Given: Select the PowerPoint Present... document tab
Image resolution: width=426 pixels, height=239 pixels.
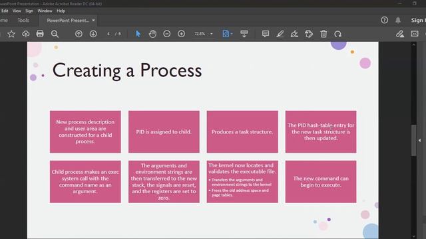Looking at the screenshot, I should [68, 21].
